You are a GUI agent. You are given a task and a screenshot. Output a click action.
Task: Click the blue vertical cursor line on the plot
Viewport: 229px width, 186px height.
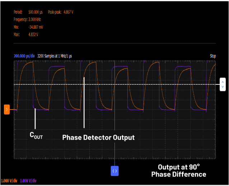[114, 95]
